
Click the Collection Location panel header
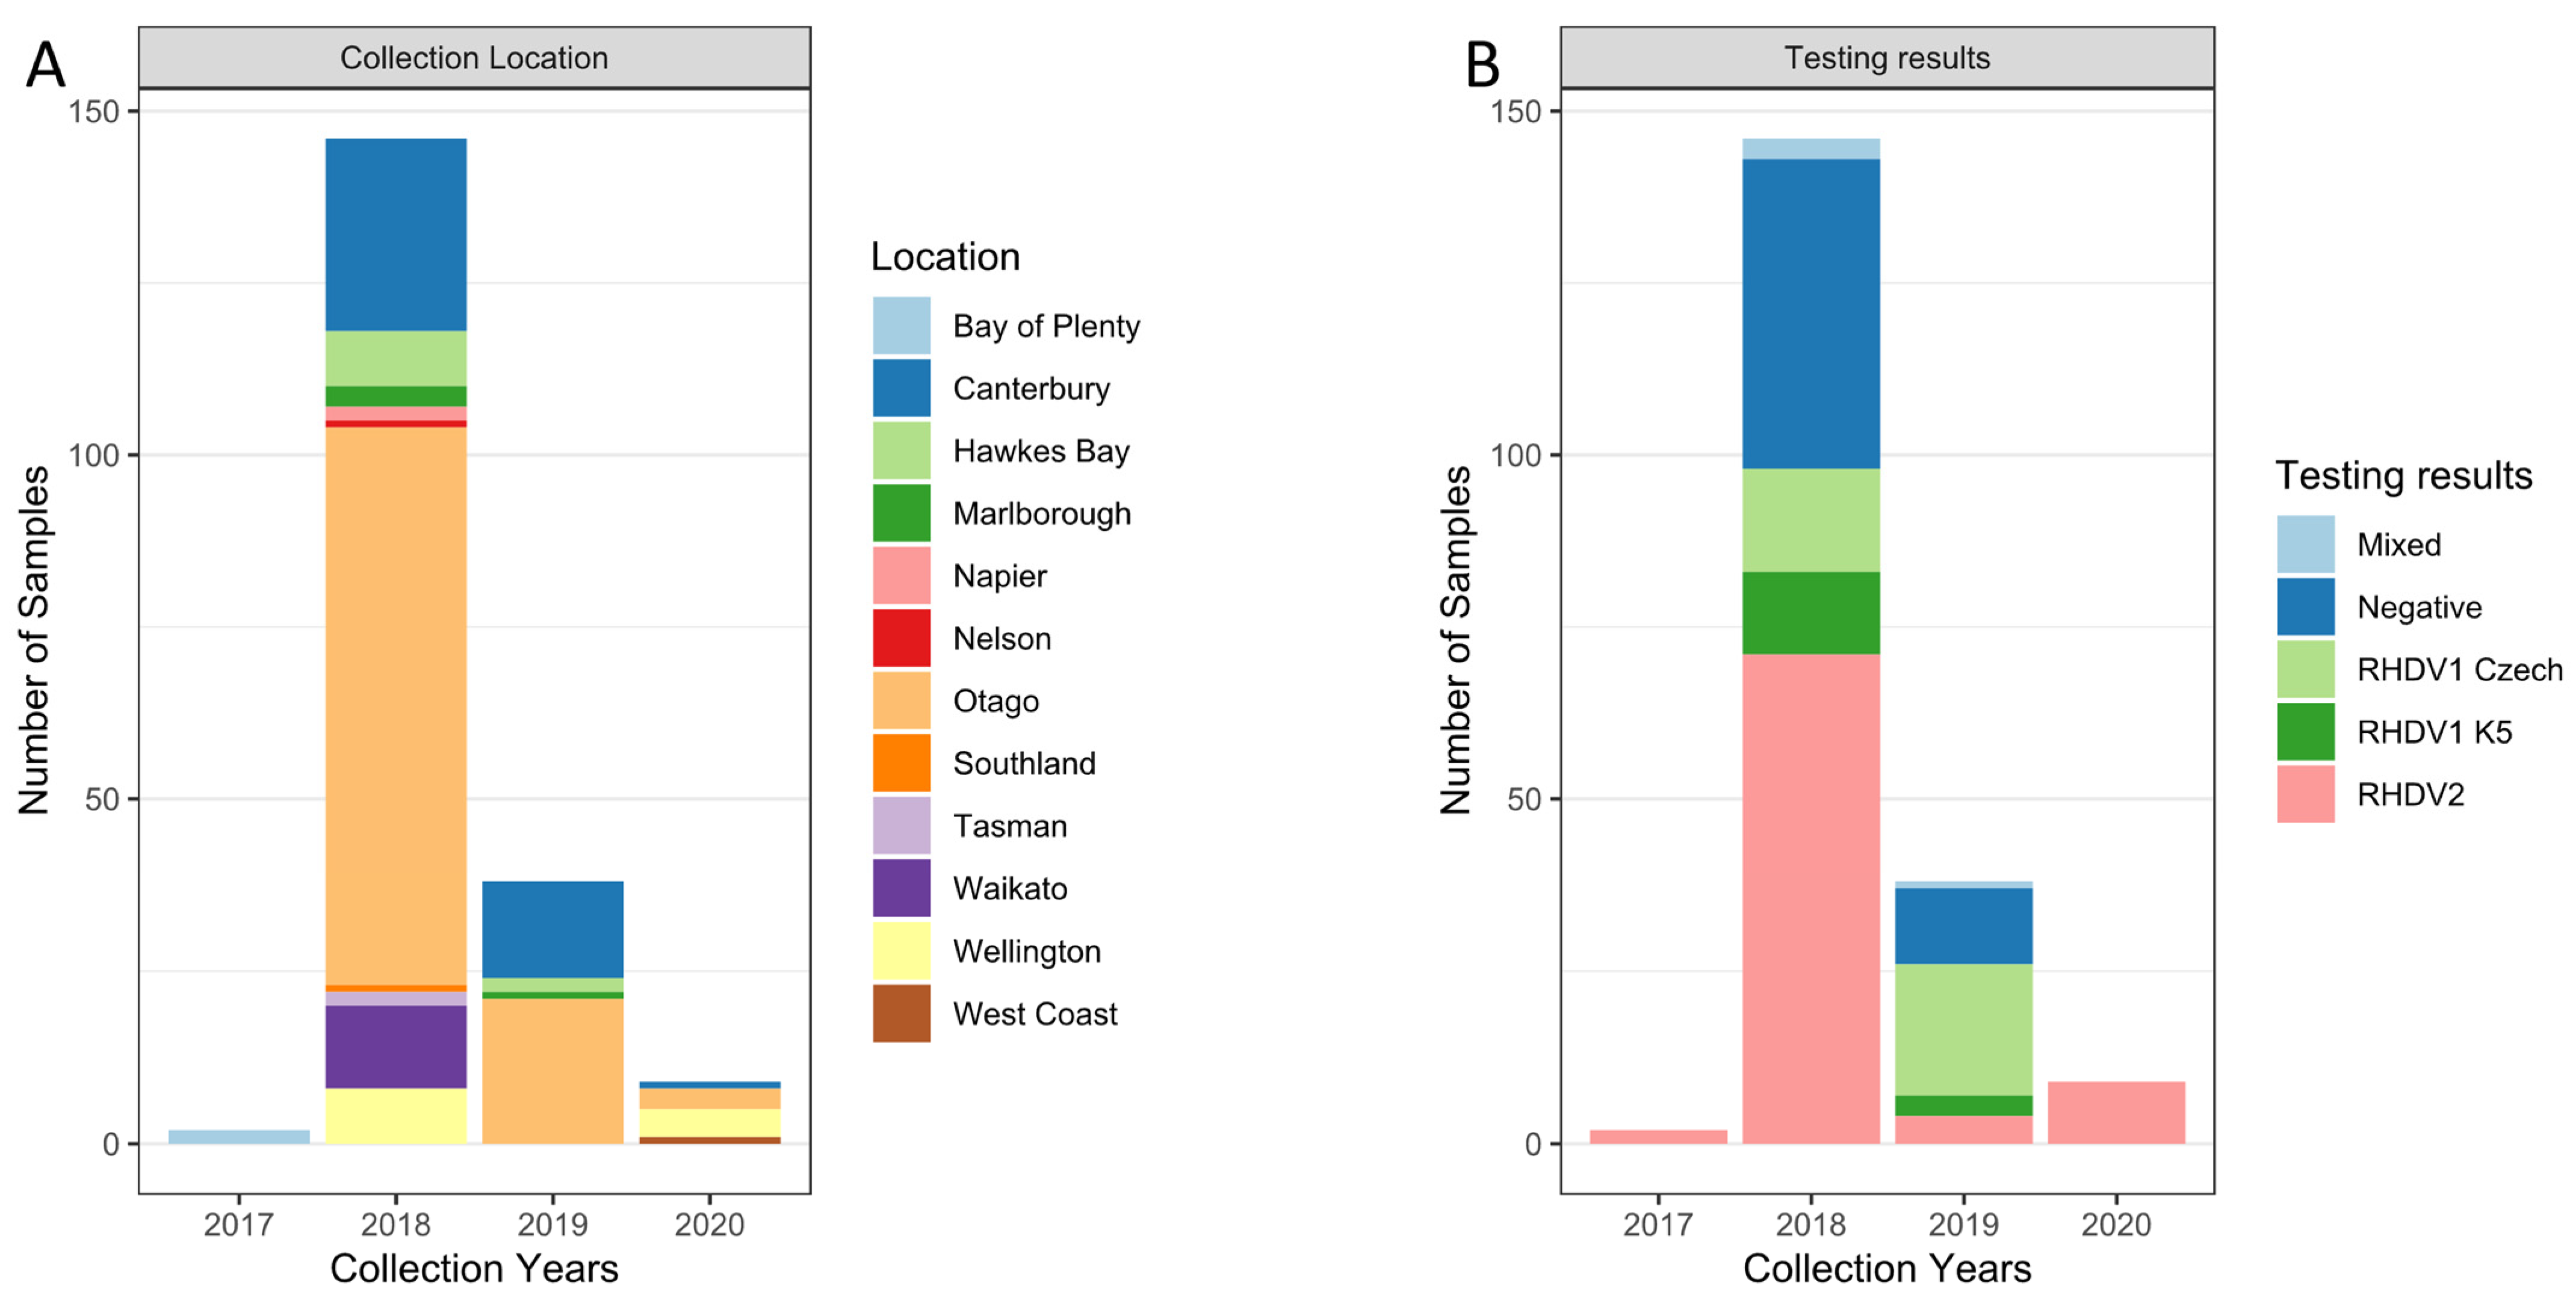point(474,58)
